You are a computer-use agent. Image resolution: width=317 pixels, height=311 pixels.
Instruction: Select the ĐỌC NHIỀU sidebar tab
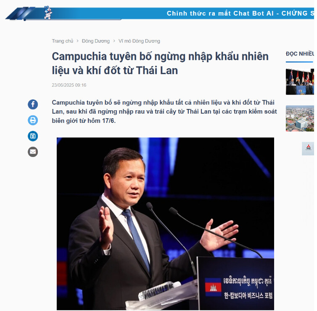click(300, 54)
